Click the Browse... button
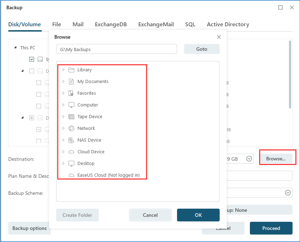This screenshot has height=242, width=300. [x=276, y=159]
